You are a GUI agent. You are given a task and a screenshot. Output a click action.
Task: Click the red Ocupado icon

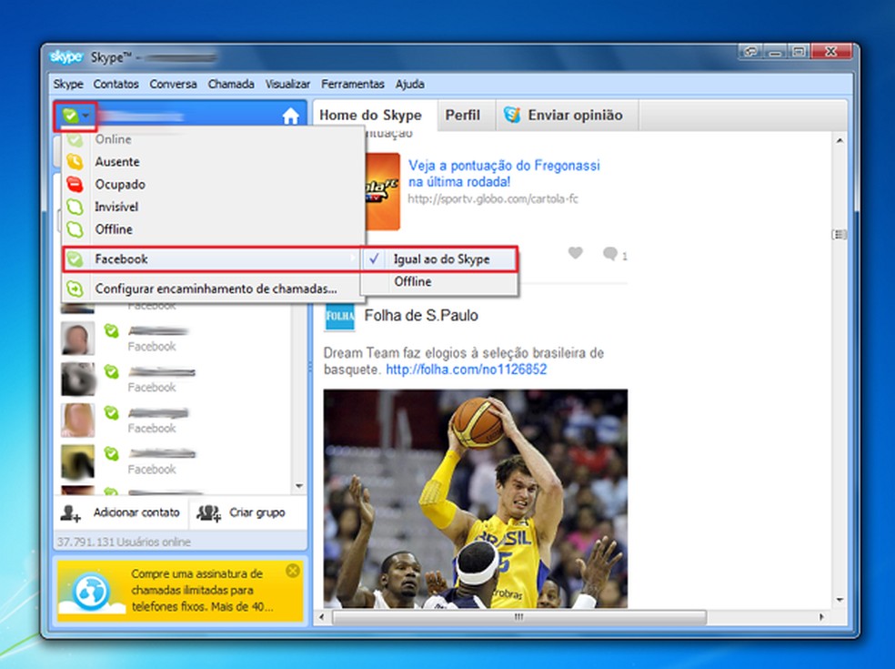[75, 185]
